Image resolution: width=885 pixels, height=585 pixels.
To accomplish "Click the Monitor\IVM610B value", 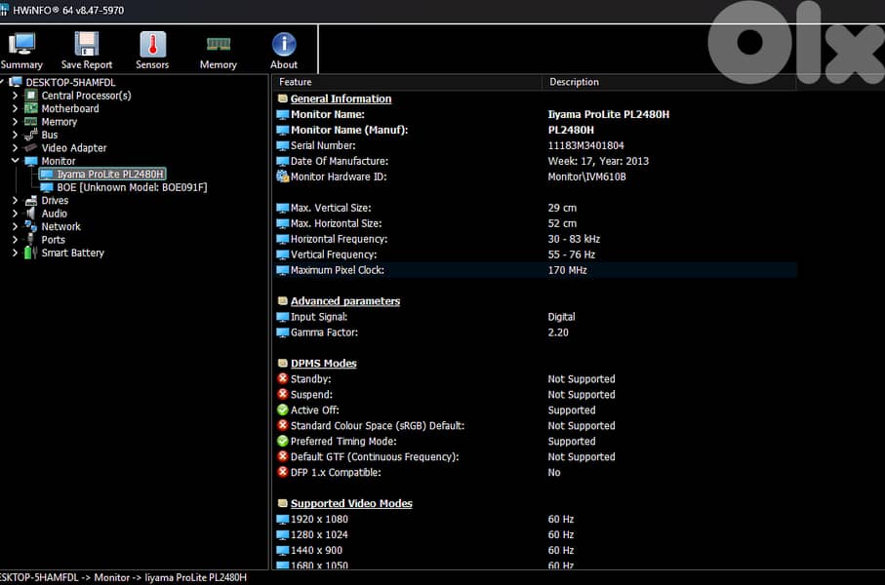I will coord(586,176).
